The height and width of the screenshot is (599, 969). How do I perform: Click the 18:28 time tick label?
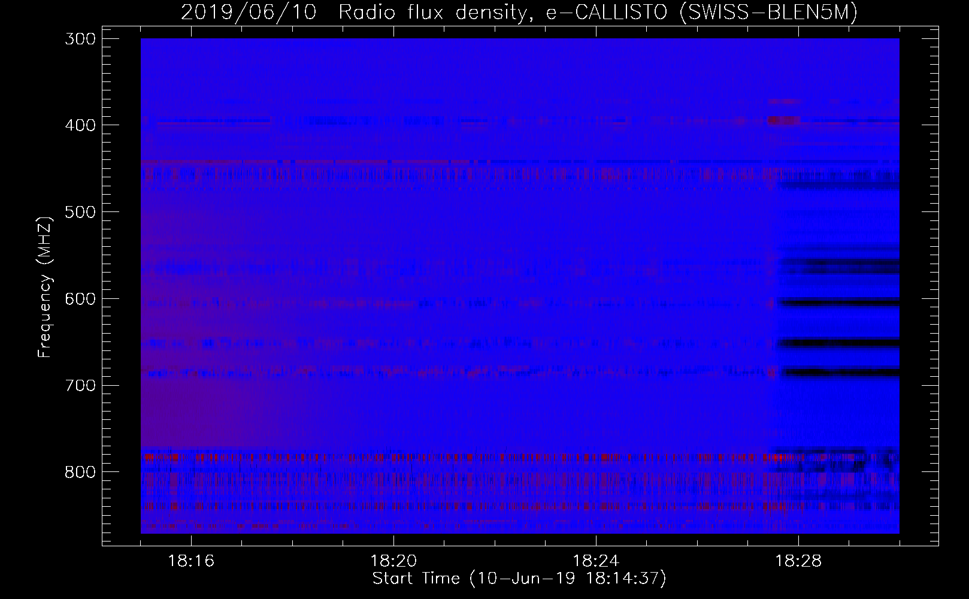coord(798,561)
